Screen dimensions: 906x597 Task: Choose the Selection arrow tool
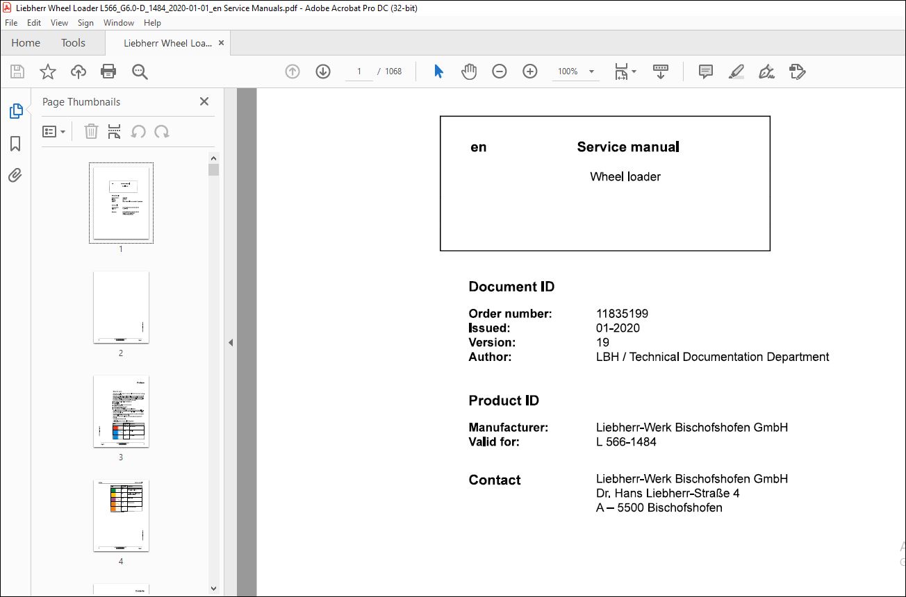point(438,72)
